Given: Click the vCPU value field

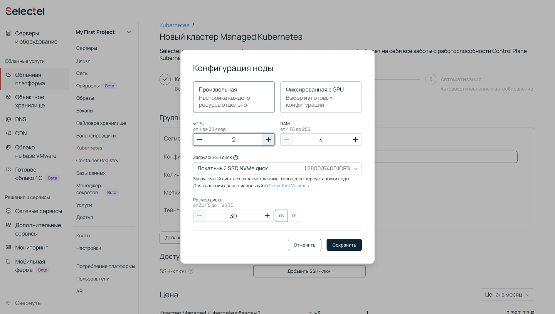Looking at the screenshot, I should [234, 139].
